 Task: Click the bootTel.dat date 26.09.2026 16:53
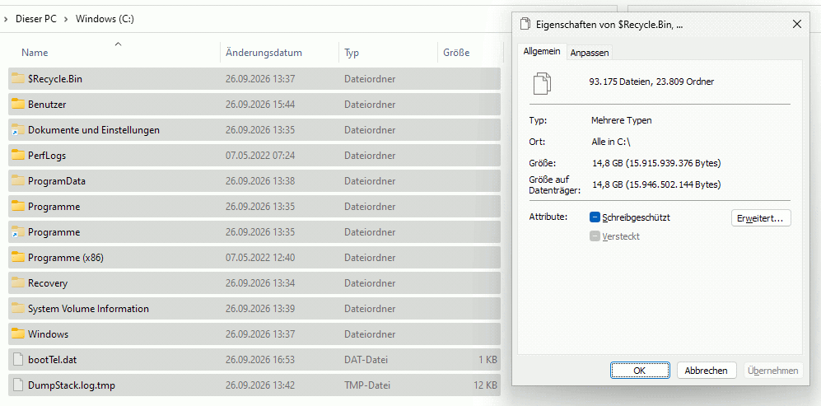(260, 360)
